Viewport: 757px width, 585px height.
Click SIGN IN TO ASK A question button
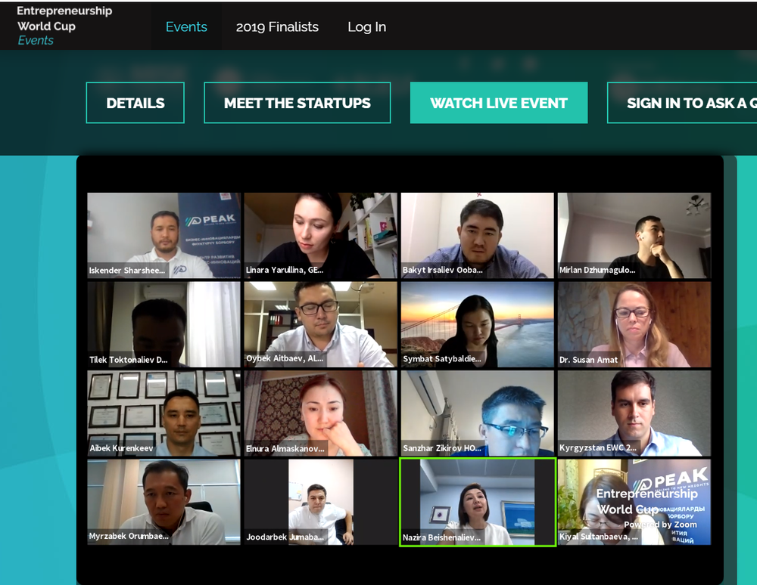click(x=682, y=103)
